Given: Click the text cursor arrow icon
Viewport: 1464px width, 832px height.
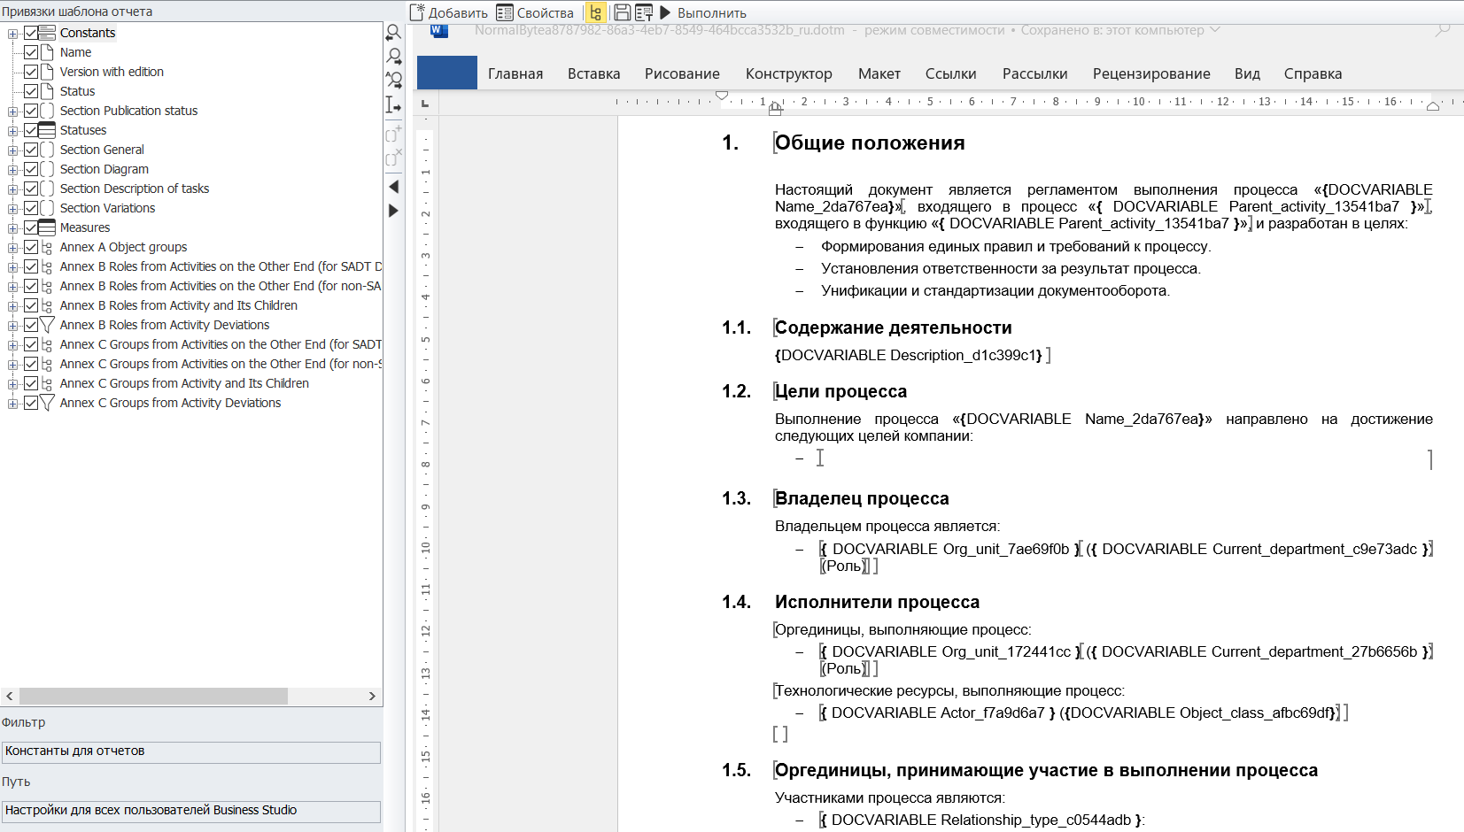Looking at the screenshot, I should (x=394, y=105).
